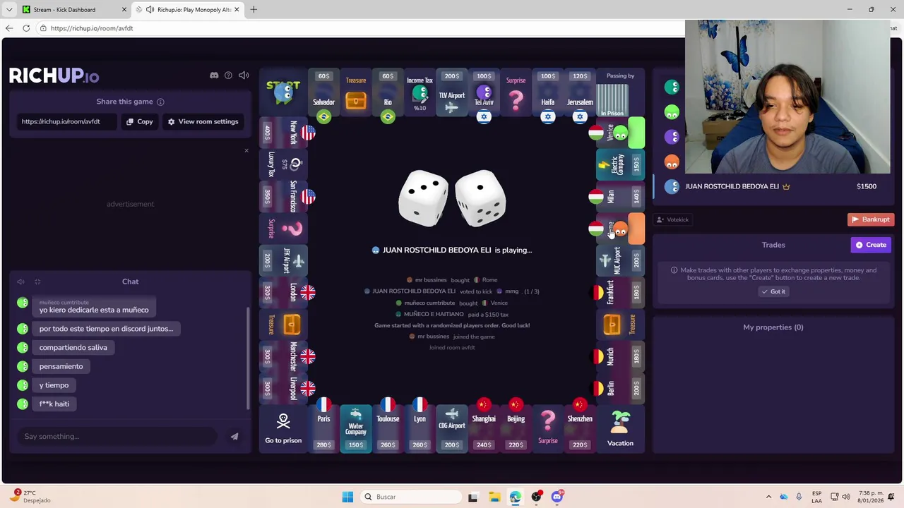Screen dimensions: 904x508
Task: Open the Discord link icon
Action: pyautogui.click(x=214, y=75)
